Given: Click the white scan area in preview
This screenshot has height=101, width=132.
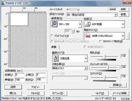Looking at the screenshot, I should tap(19, 19).
